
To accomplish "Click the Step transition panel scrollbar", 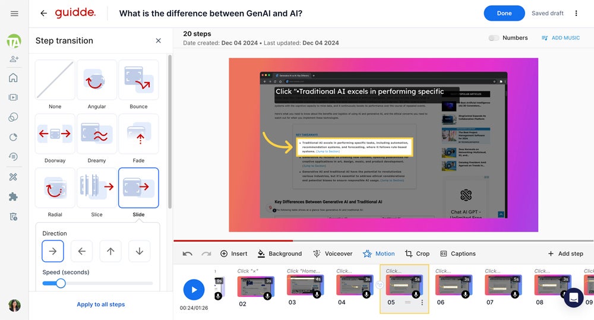I will coord(170,132).
